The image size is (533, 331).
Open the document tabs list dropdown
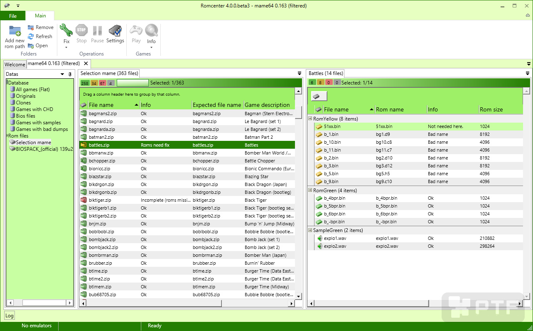pos(528,64)
